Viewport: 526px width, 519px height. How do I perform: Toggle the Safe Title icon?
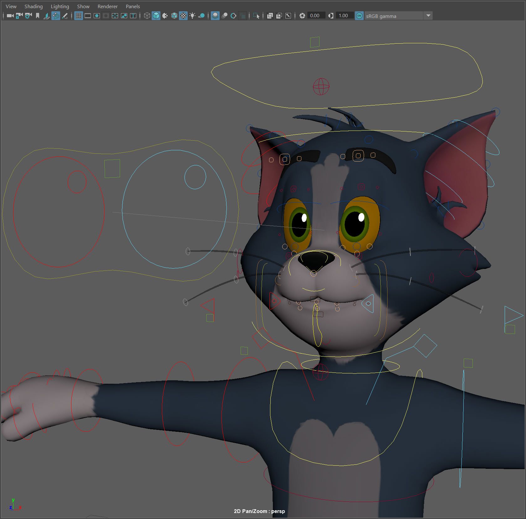(133, 16)
